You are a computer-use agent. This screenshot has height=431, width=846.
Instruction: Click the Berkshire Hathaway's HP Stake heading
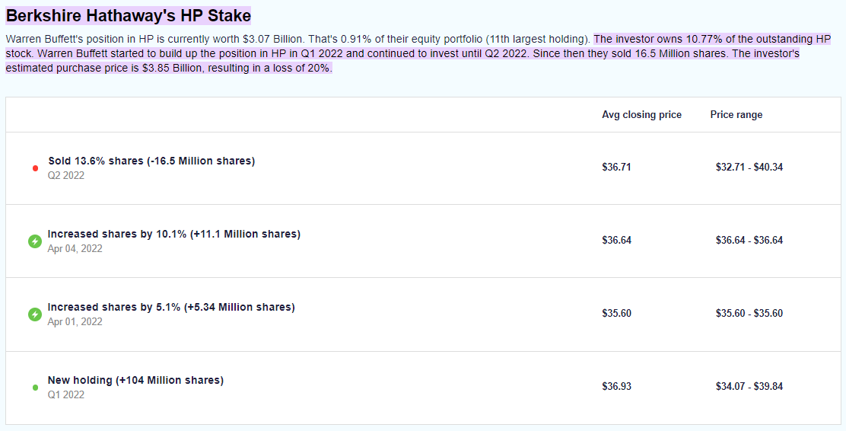coord(129,15)
